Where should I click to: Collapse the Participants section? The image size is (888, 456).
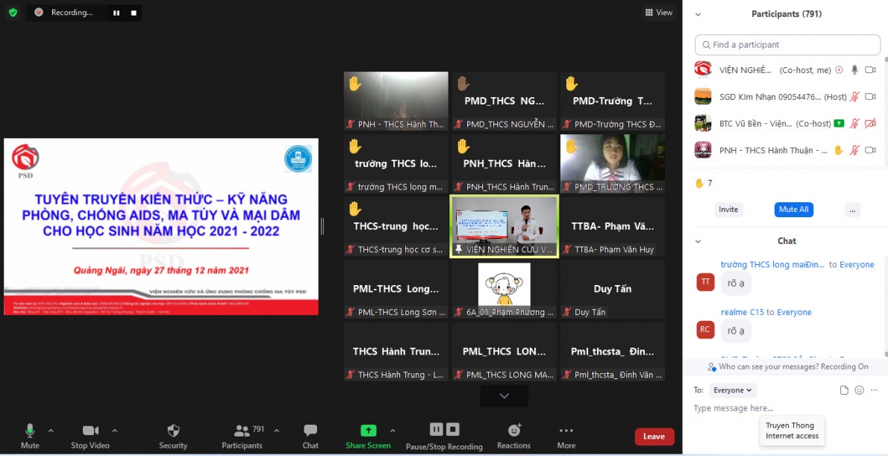(x=698, y=13)
